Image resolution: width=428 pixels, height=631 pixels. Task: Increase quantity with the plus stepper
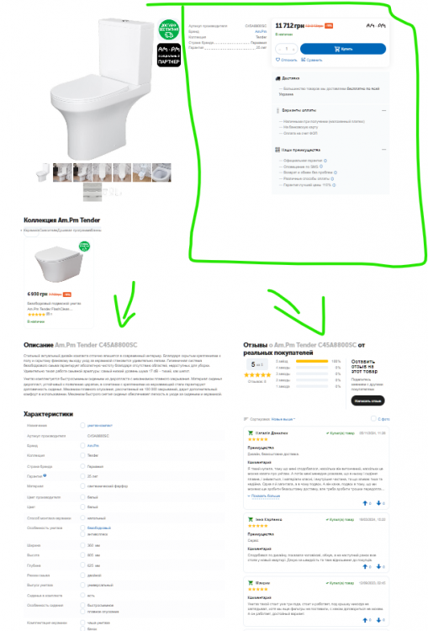(x=293, y=49)
